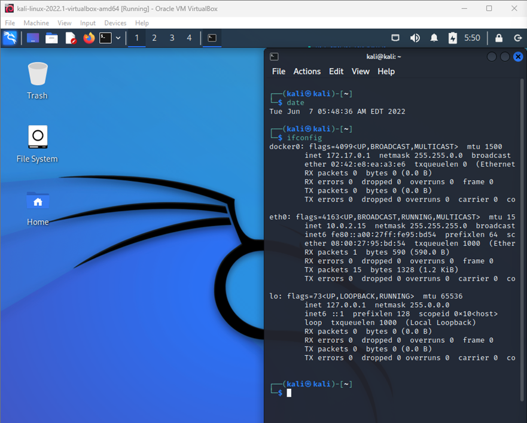This screenshot has height=423, width=527.
Task: Click the date output 'Tue Jun 7 05:48:36'
Action: pos(313,111)
